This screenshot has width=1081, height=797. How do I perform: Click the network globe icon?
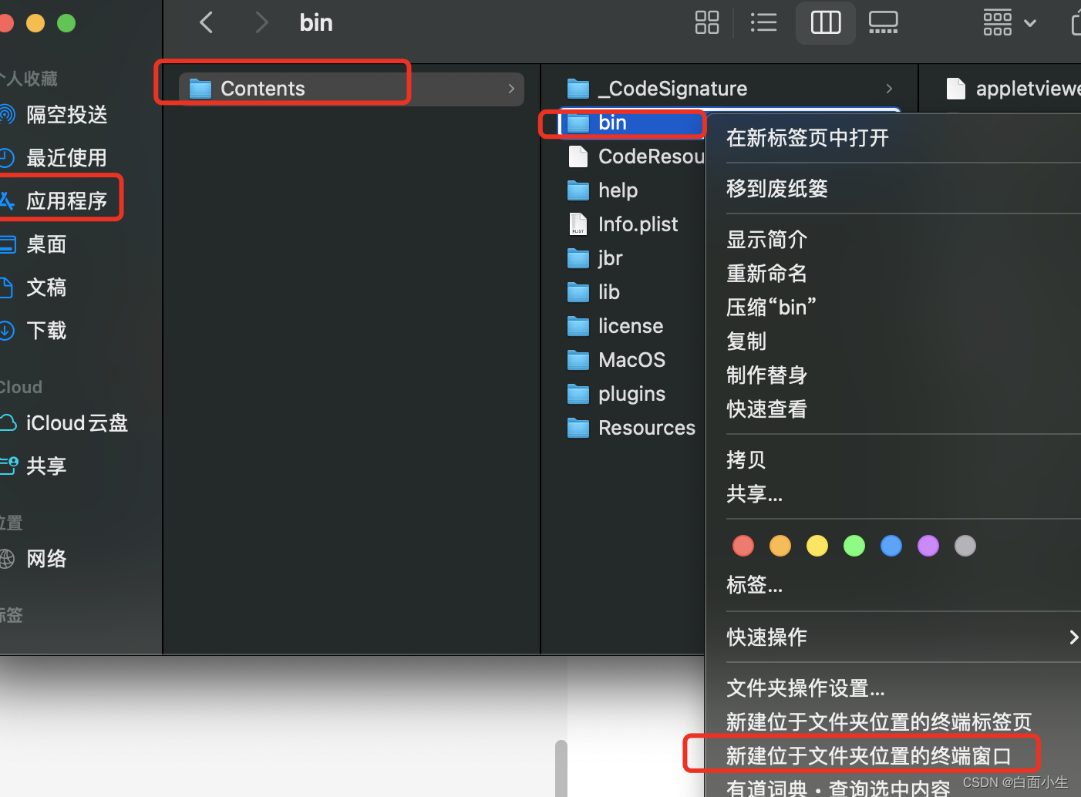tap(6, 559)
